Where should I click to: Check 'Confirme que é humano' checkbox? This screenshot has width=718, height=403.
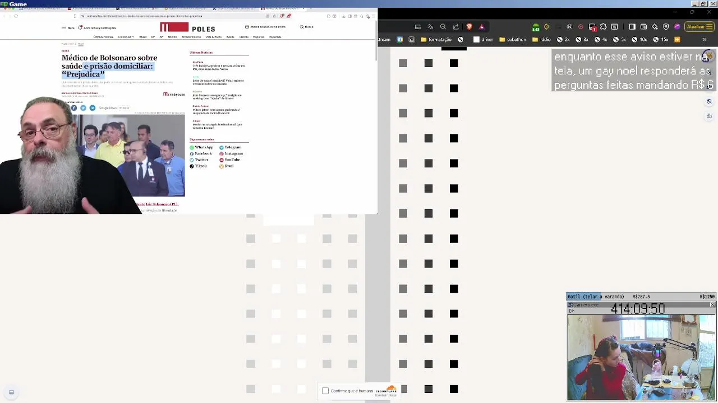click(325, 391)
